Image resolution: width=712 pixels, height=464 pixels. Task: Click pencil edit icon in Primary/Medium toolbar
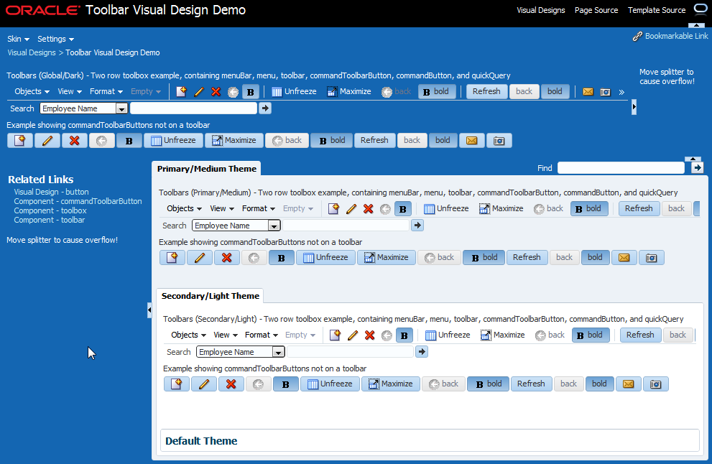(x=351, y=209)
